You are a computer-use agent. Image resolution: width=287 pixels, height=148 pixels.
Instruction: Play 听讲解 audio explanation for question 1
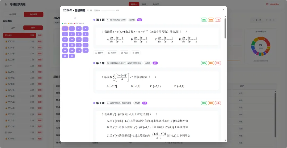(x=112, y=53)
